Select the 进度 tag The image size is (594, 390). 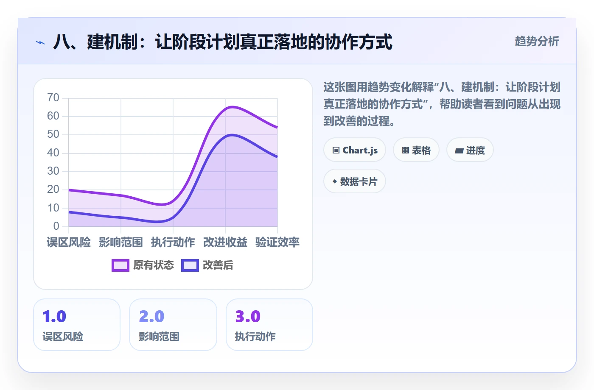pyautogui.click(x=470, y=150)
